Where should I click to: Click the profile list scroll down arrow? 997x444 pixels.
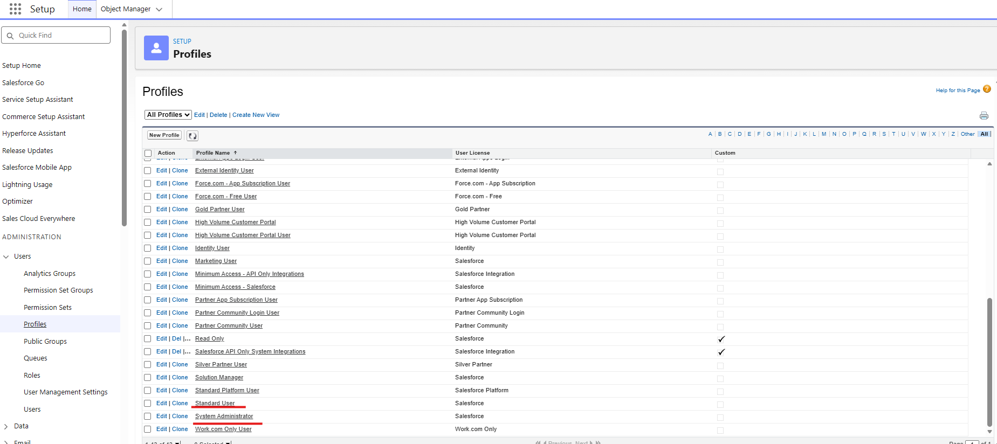[x=989, y=432]
